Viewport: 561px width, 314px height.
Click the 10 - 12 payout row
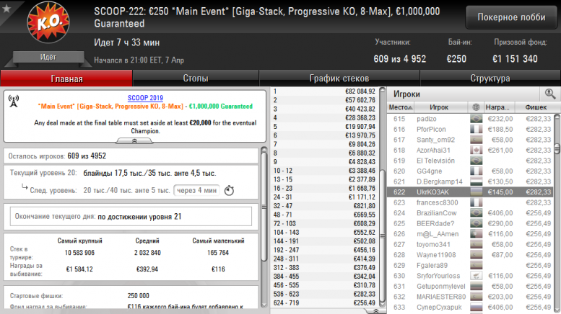click(324, 171)
